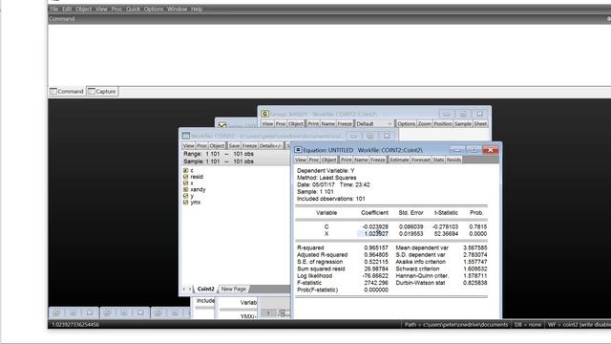The image size is (611, 344).
Task: Click the R-squared value 0.965157
Action: (376, 247)
